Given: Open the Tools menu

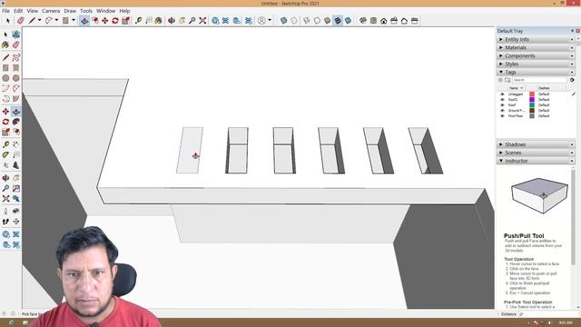Looking at the screenshot, I should point(86,11).
